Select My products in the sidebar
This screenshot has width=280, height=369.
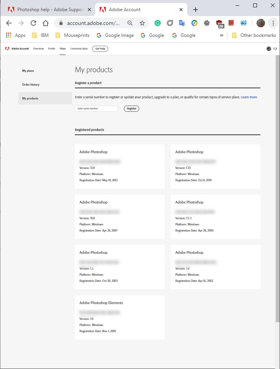[x=45, y=98]
